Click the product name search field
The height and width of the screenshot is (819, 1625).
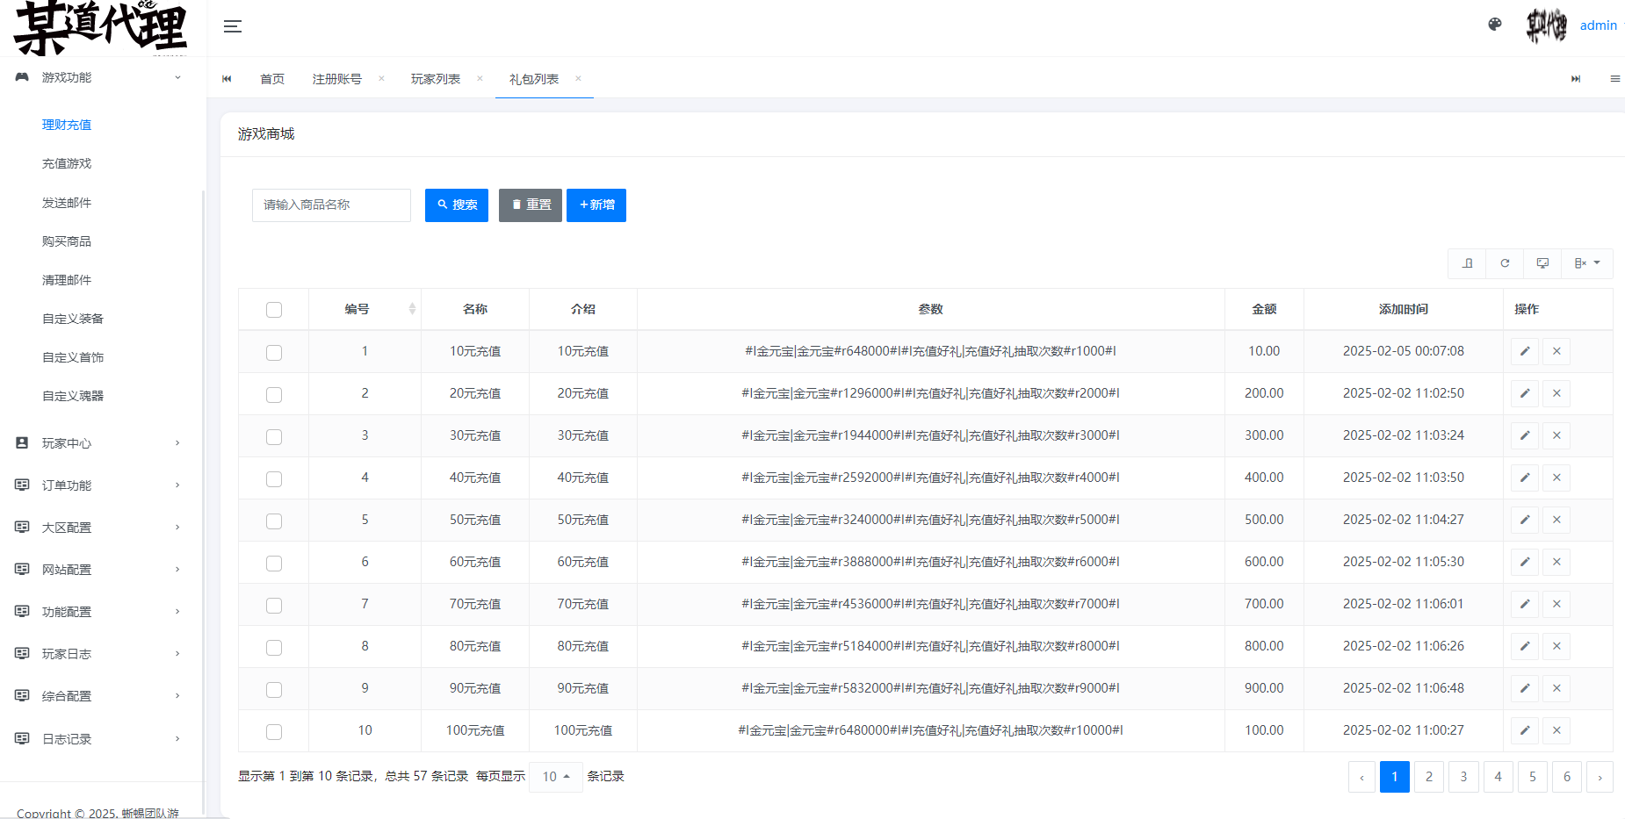[331, 205]
